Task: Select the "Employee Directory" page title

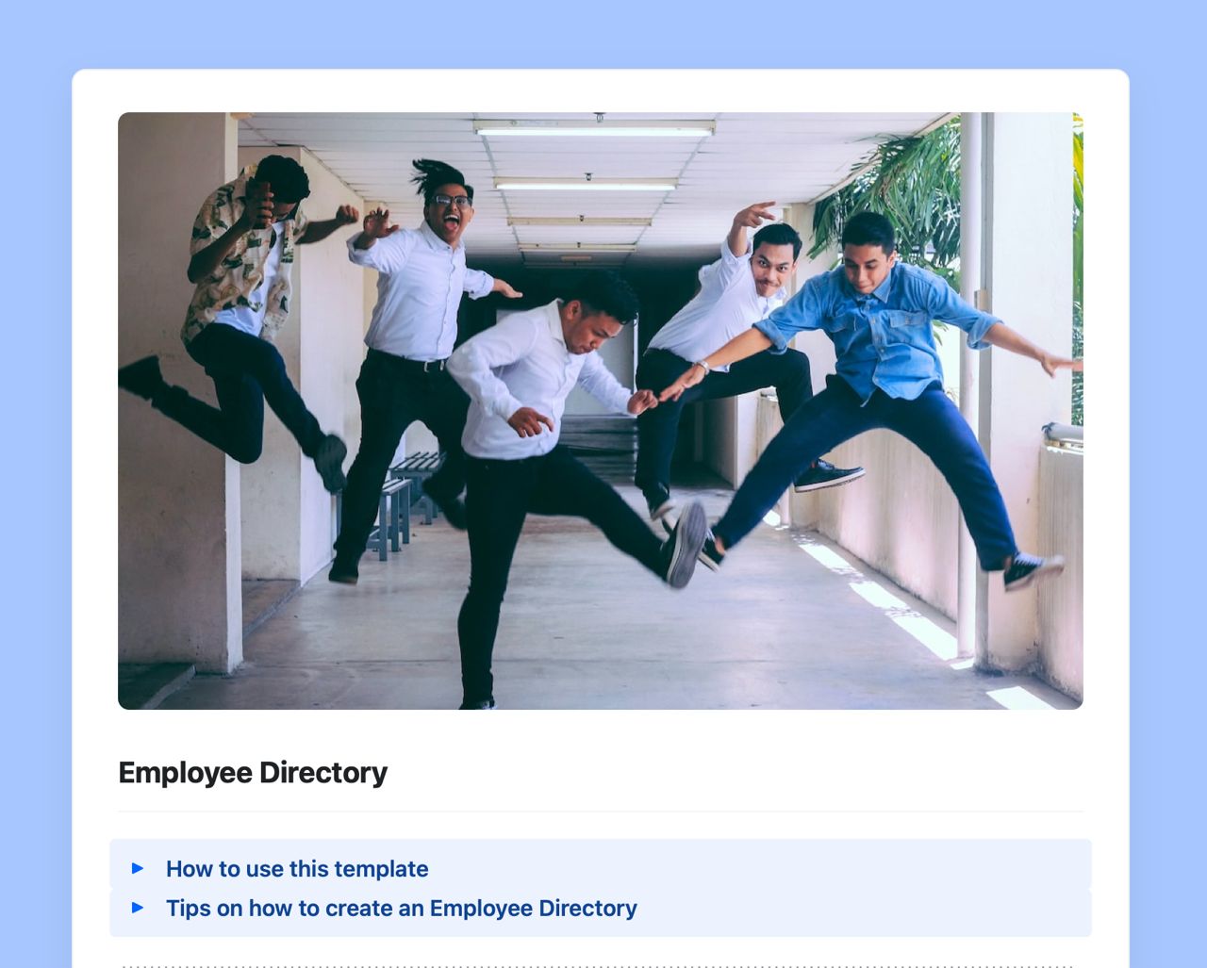Action: pos(252,773)
